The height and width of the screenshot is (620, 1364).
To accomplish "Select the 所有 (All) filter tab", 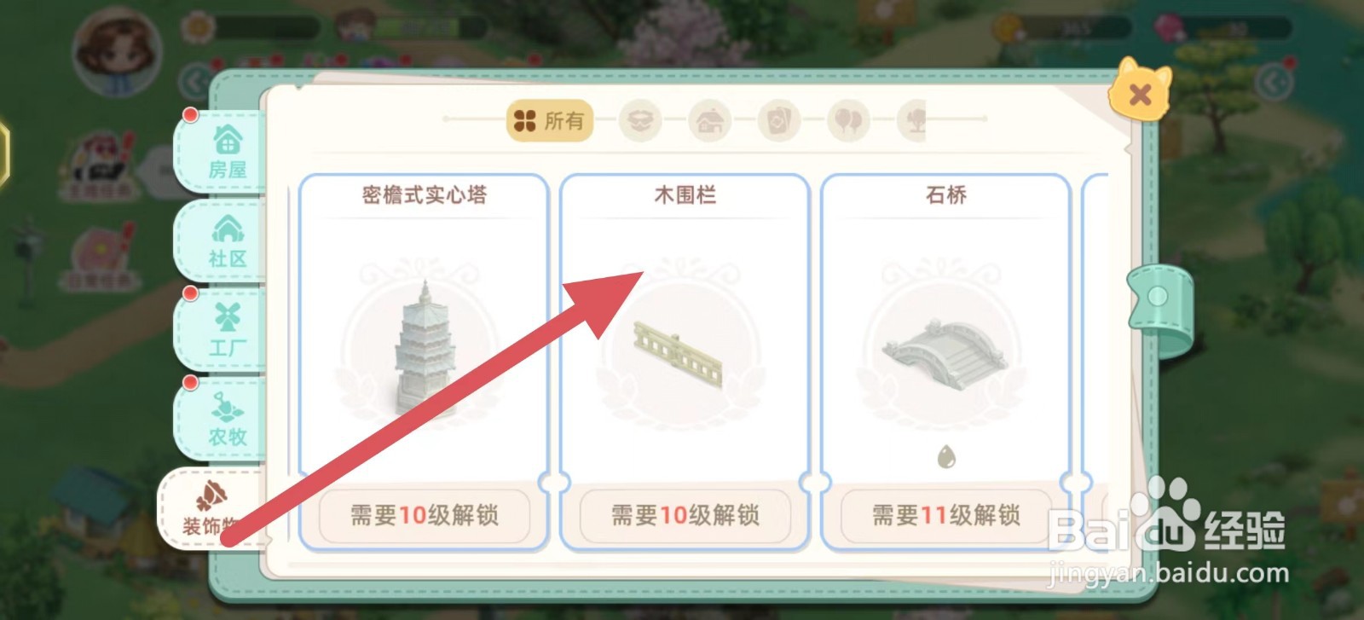I will pos(550,120).
